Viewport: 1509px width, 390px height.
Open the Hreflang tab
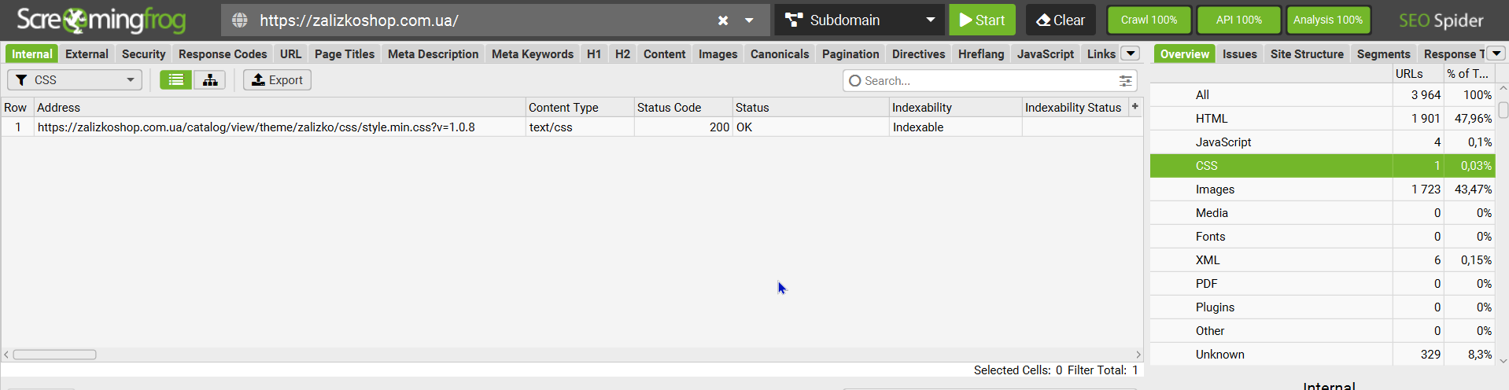click(x=981, y=53)
